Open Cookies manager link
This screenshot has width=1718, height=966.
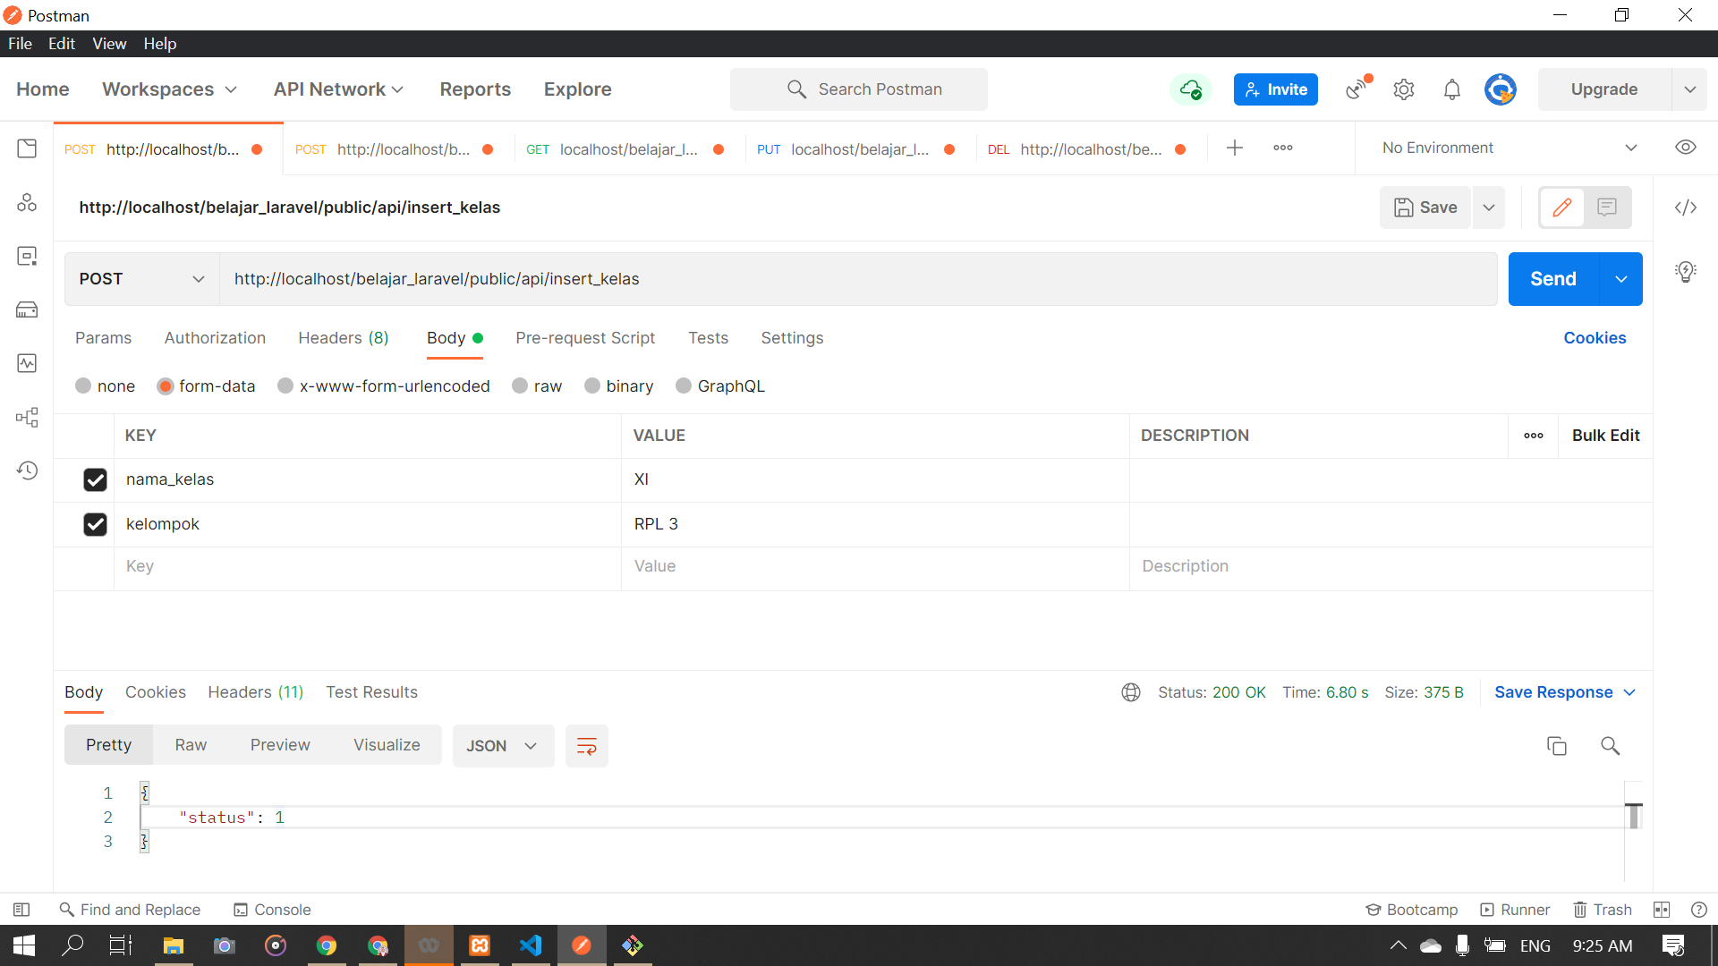1595,338
